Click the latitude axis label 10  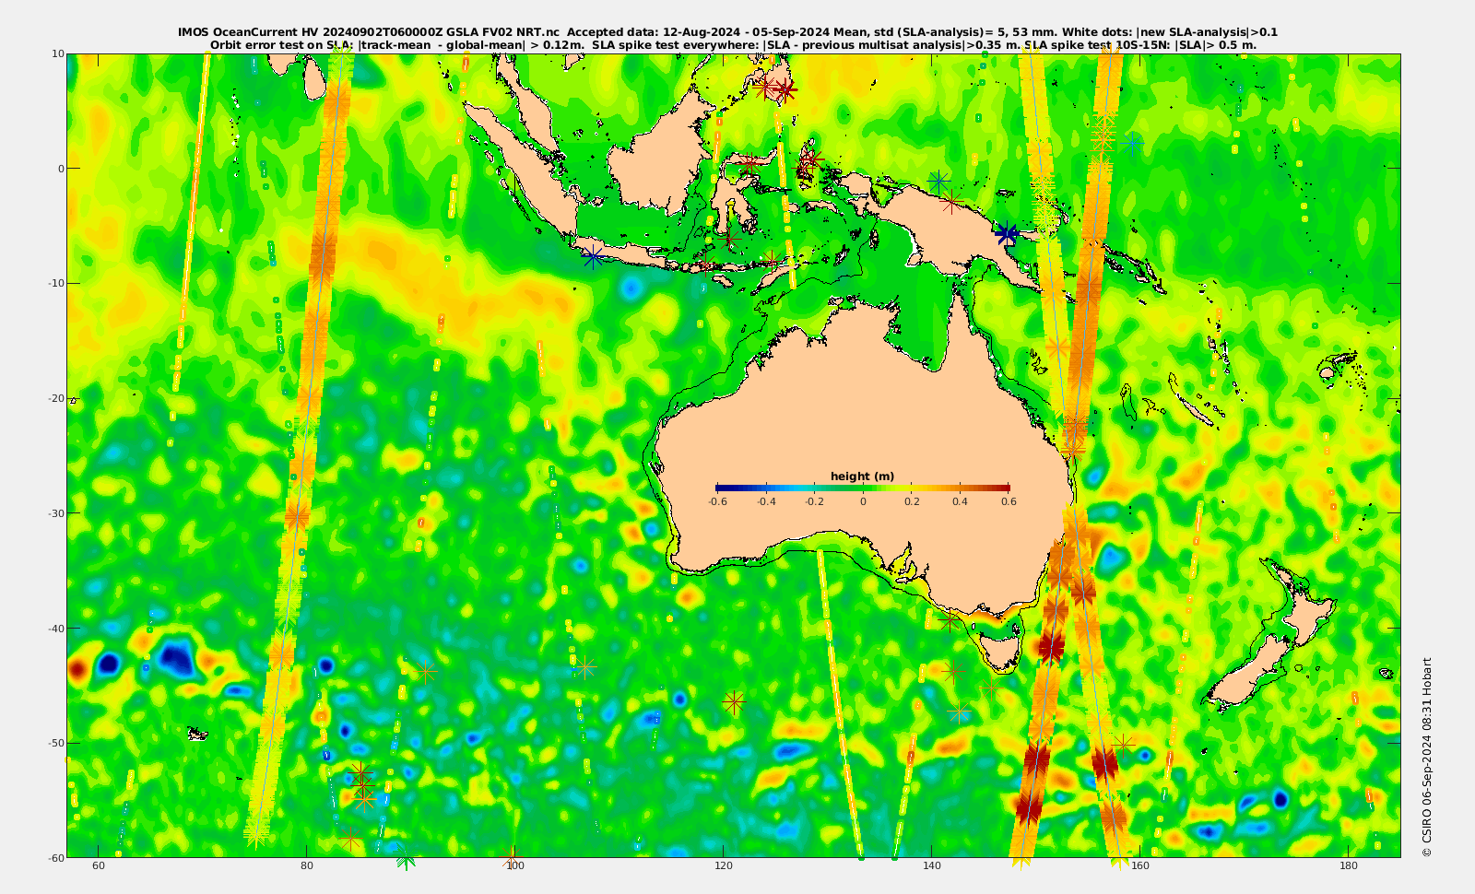point(57,53)
